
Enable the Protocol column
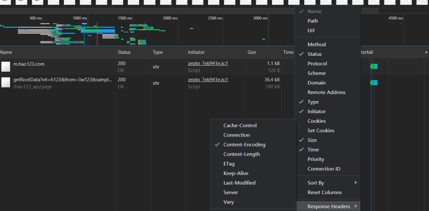click(x=328, y=63)
